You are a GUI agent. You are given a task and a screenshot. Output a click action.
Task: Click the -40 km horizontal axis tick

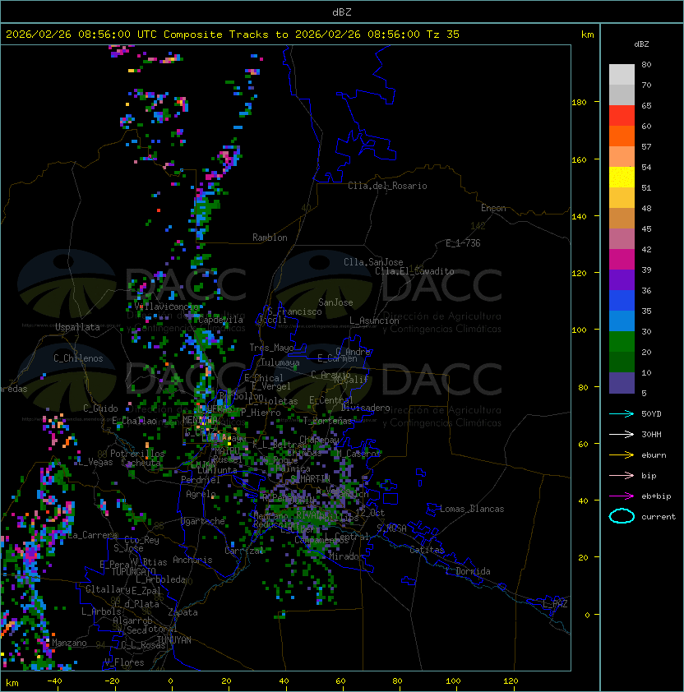click(54, 681)
